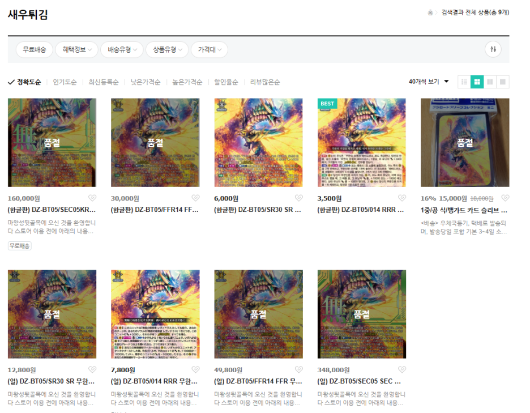This screenshot has width=530, height=413.
Task: Wishlist heart for 160,000원 SEC05KR item
Action: tap(92, 198)
